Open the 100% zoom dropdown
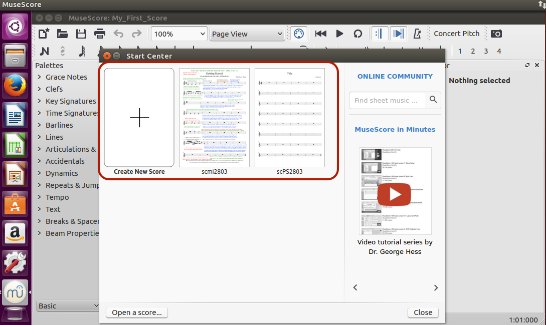 click(179, 34)
